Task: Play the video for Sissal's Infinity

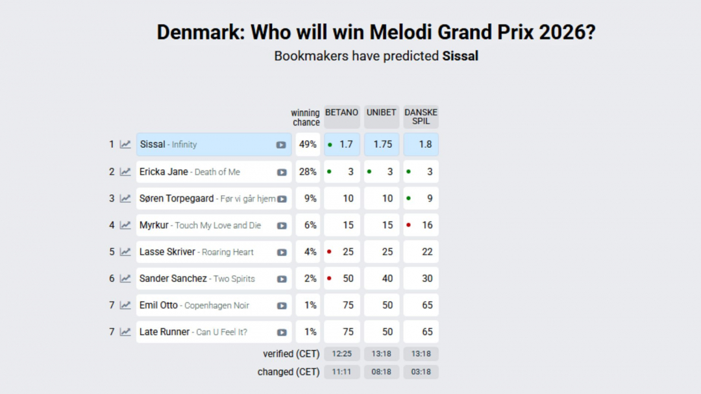Action: tap(281, 145)
